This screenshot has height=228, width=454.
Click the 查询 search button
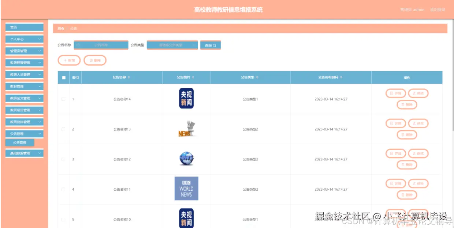coord(211,45)
